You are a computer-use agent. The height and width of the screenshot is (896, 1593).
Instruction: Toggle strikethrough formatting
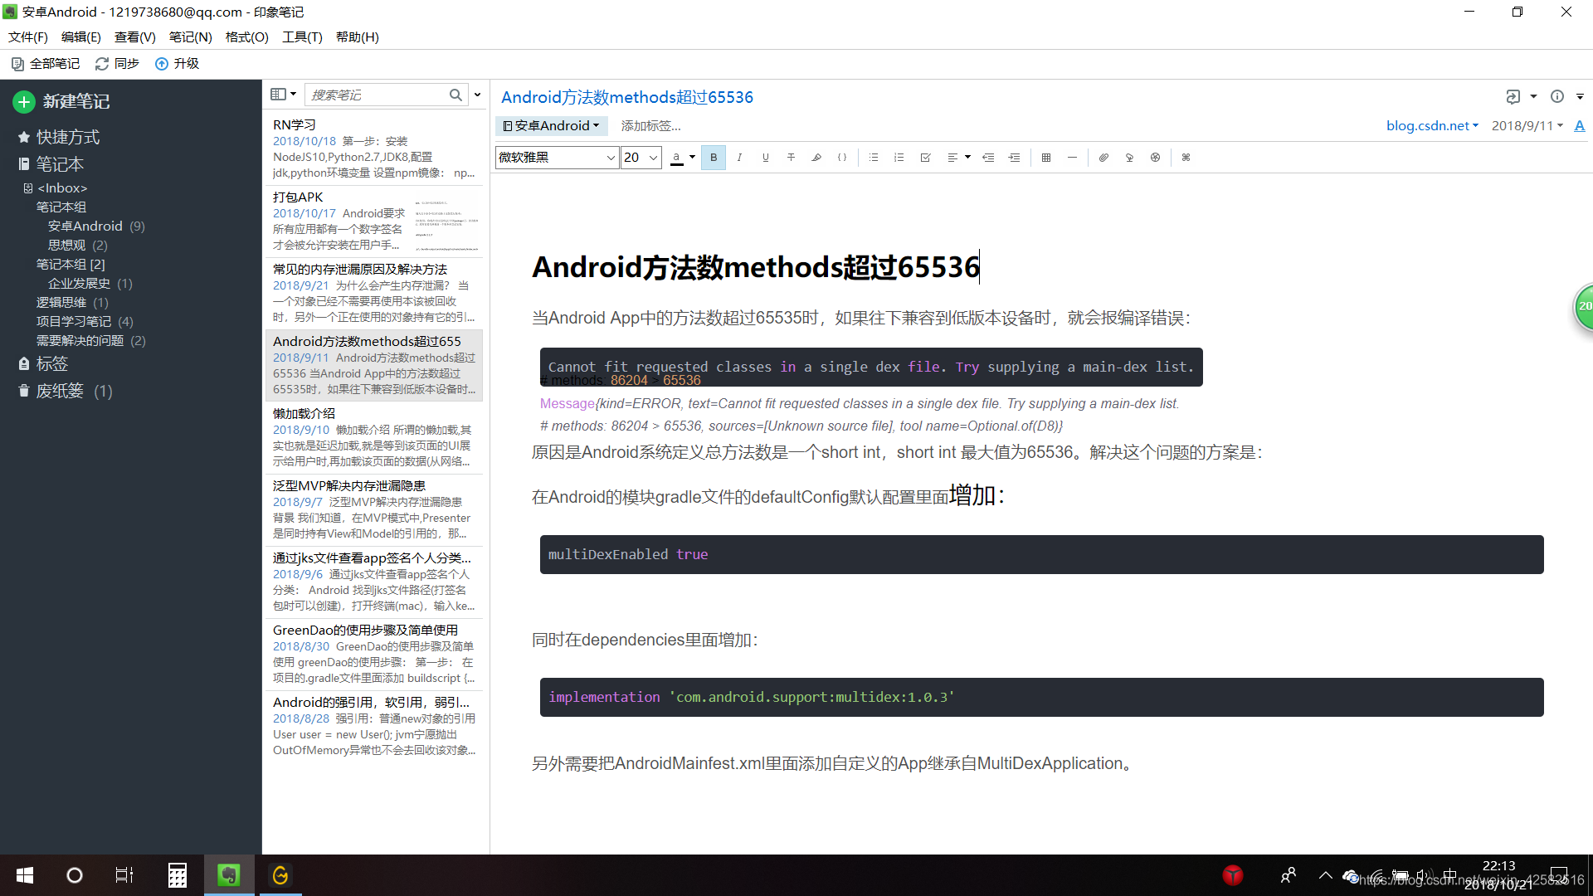click(791, 158)
